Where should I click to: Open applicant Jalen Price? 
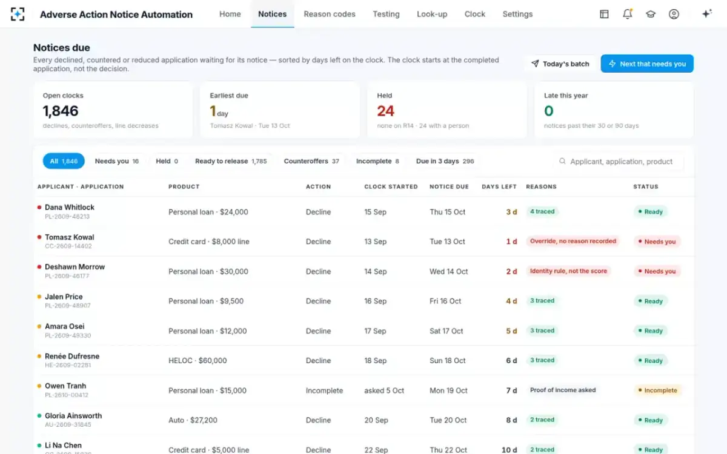pyautogui.click(x=64, y=297)
